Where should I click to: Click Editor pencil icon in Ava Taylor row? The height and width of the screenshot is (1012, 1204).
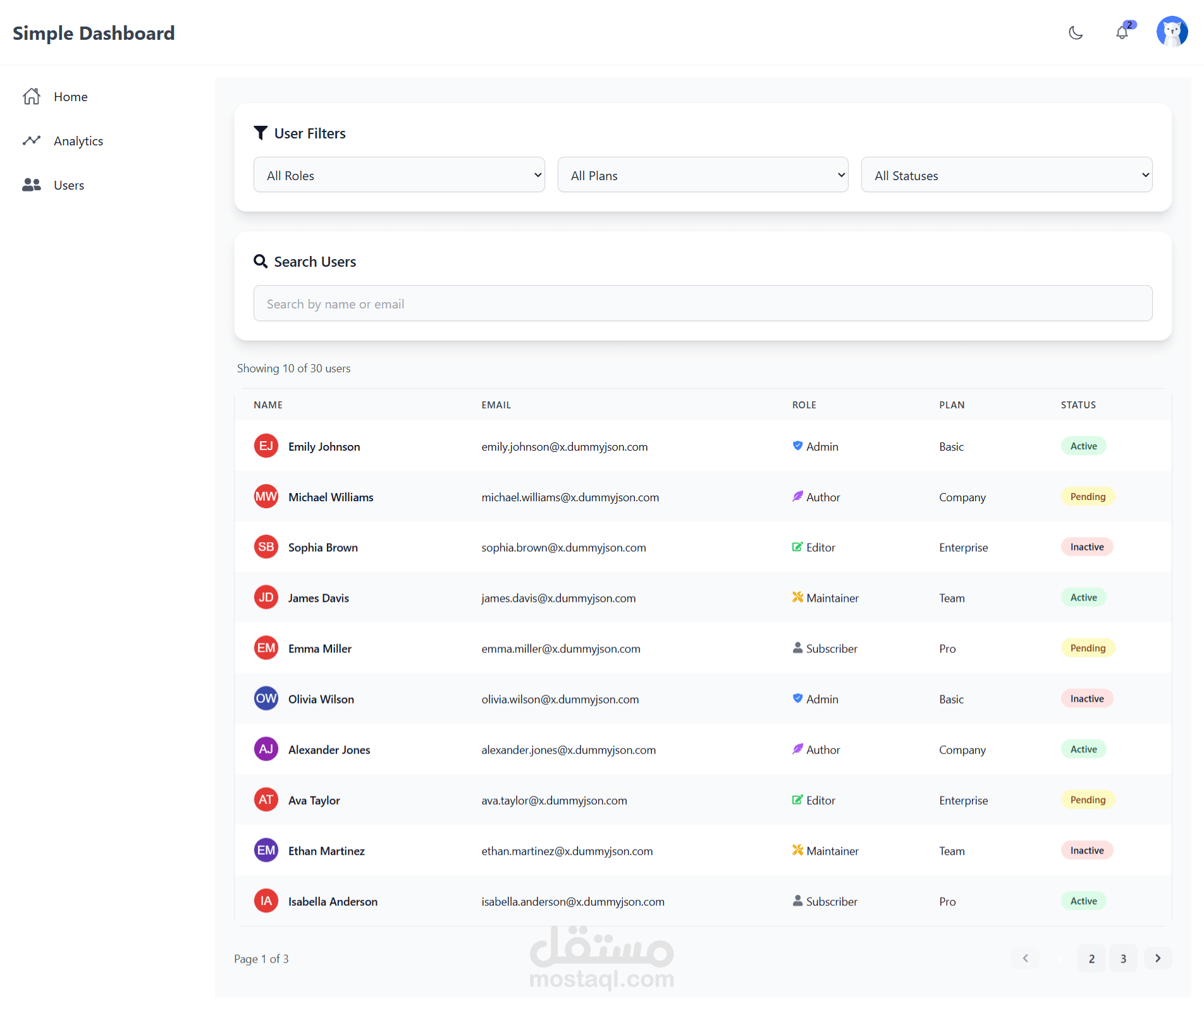pos(797,800)
